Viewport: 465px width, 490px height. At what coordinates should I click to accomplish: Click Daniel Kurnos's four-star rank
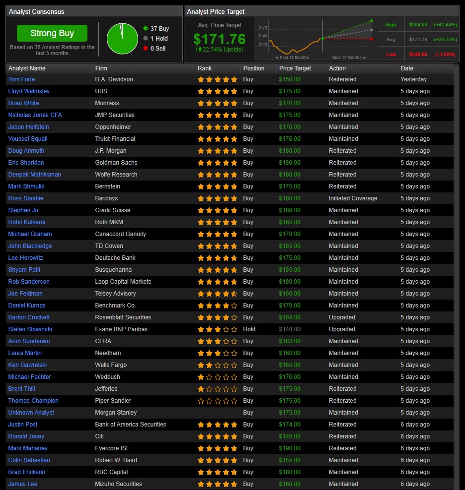pyautogui.click(x=217, y=306)
